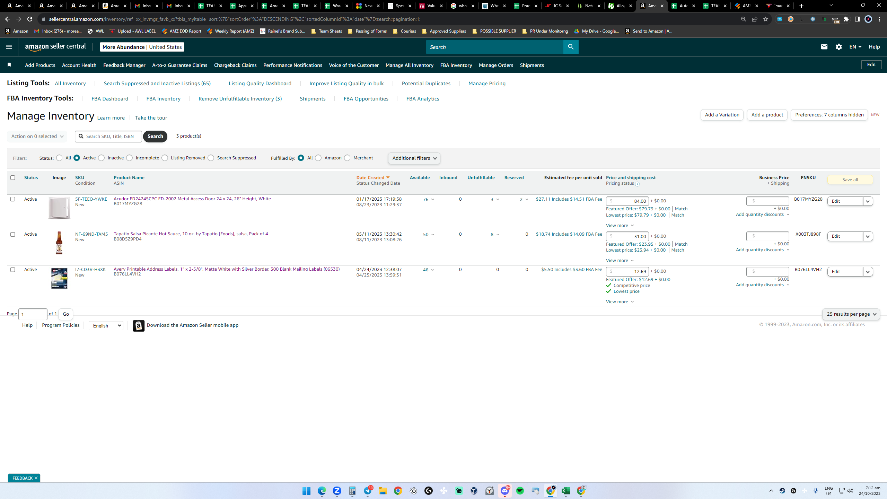
Task: Click the Add a product button
Action: coord(767,115)
